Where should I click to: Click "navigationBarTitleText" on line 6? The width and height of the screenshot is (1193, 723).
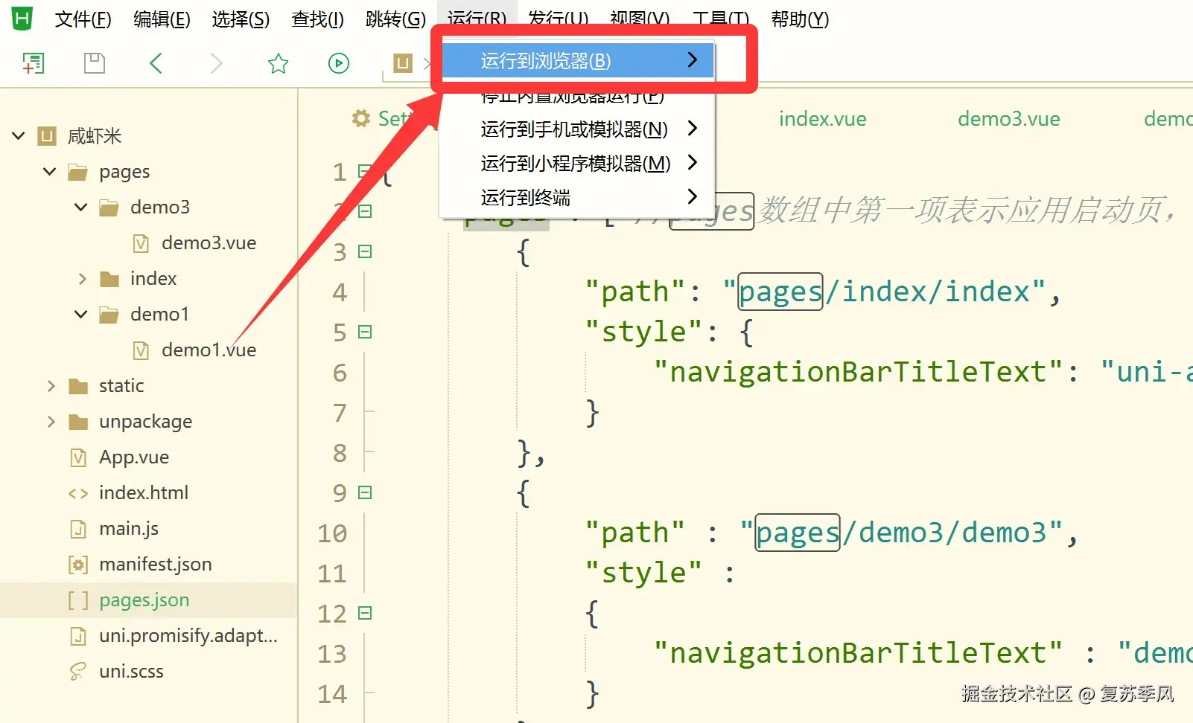[859, 372]
